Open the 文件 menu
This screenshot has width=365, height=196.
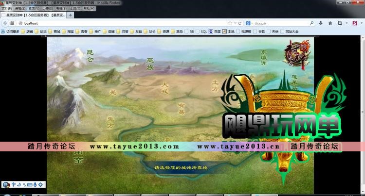[6, 8]
